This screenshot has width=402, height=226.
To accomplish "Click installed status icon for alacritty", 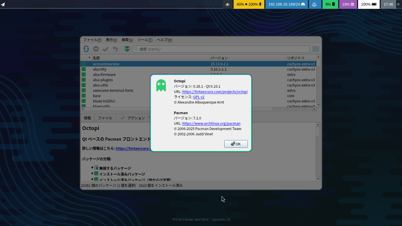I will [84, 69].
